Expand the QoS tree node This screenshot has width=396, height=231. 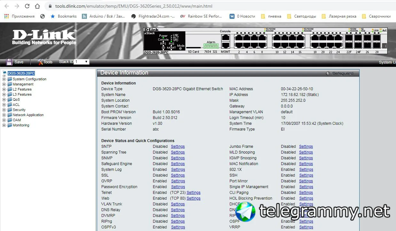click(4, 100)
